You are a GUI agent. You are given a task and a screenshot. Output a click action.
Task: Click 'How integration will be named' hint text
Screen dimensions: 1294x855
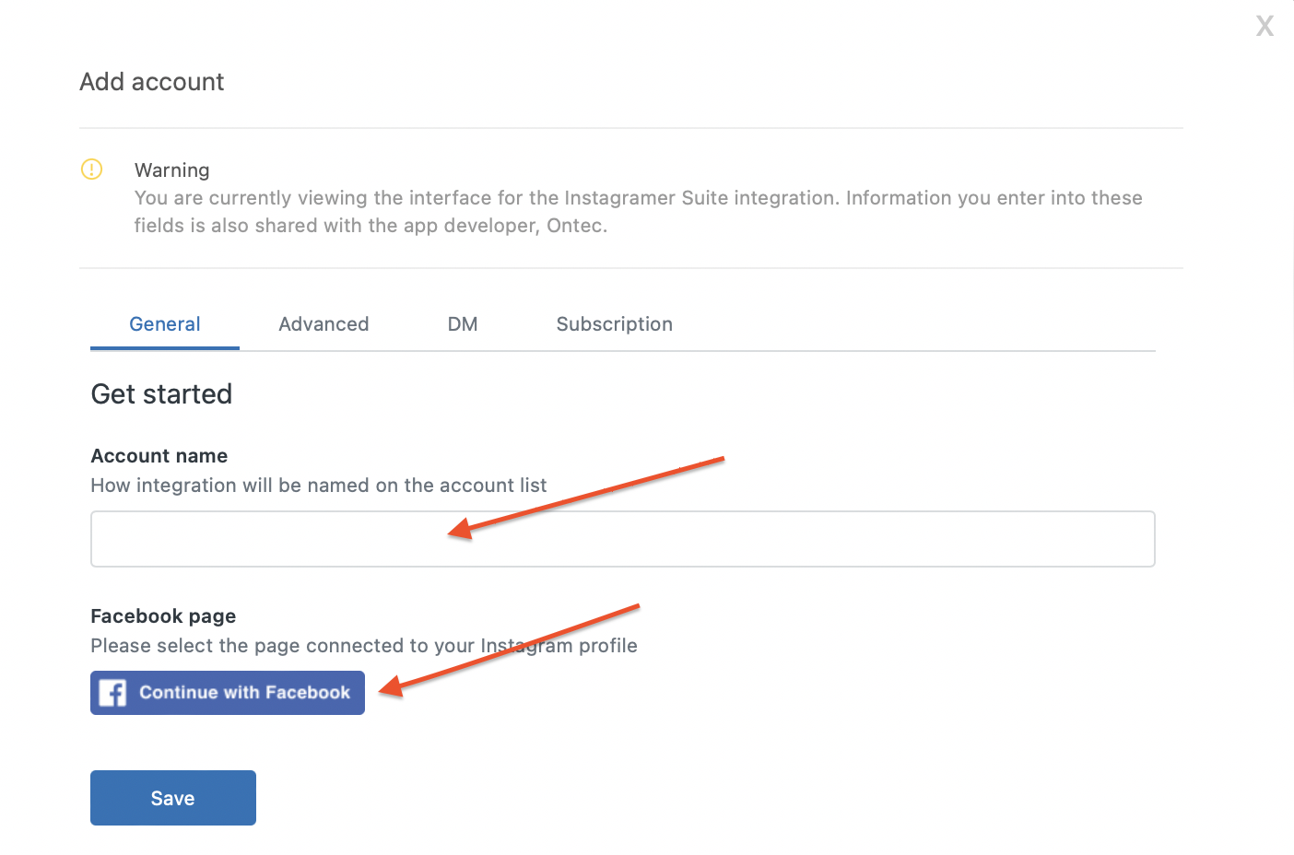point(319,486)
